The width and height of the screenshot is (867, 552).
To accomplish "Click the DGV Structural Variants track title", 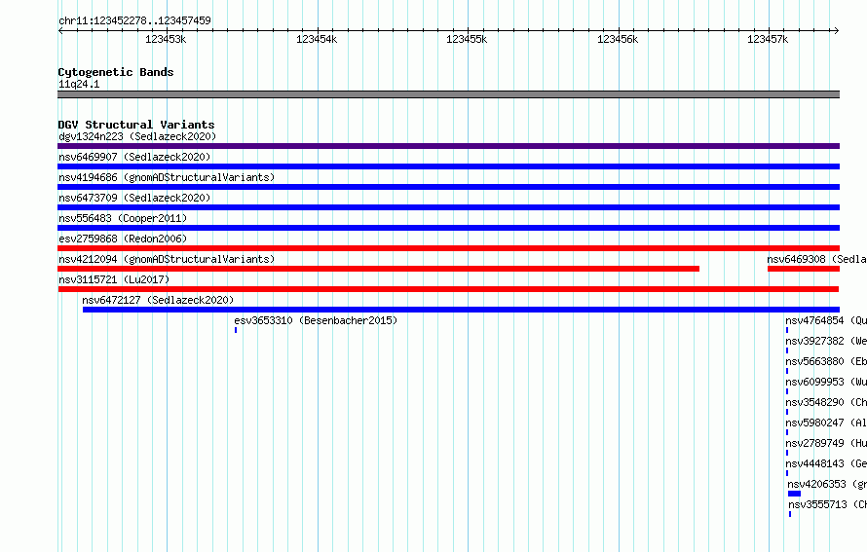I will [136, 125].
